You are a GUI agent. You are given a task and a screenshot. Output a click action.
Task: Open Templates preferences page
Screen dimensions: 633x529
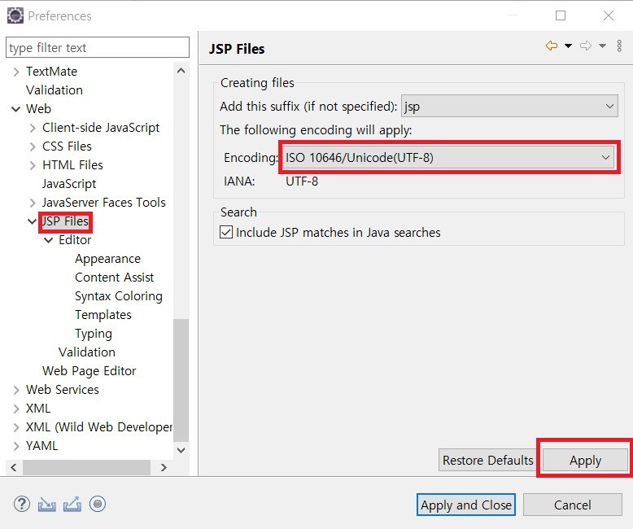click(103, 315)
